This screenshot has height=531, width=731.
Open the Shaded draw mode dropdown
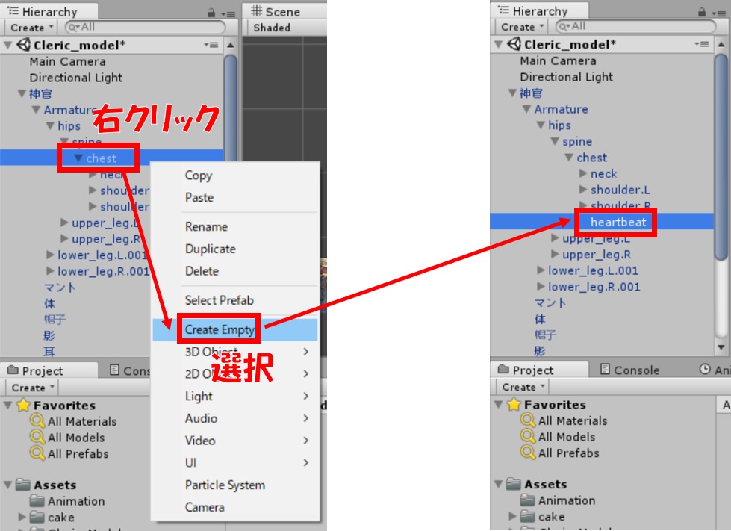272,28
